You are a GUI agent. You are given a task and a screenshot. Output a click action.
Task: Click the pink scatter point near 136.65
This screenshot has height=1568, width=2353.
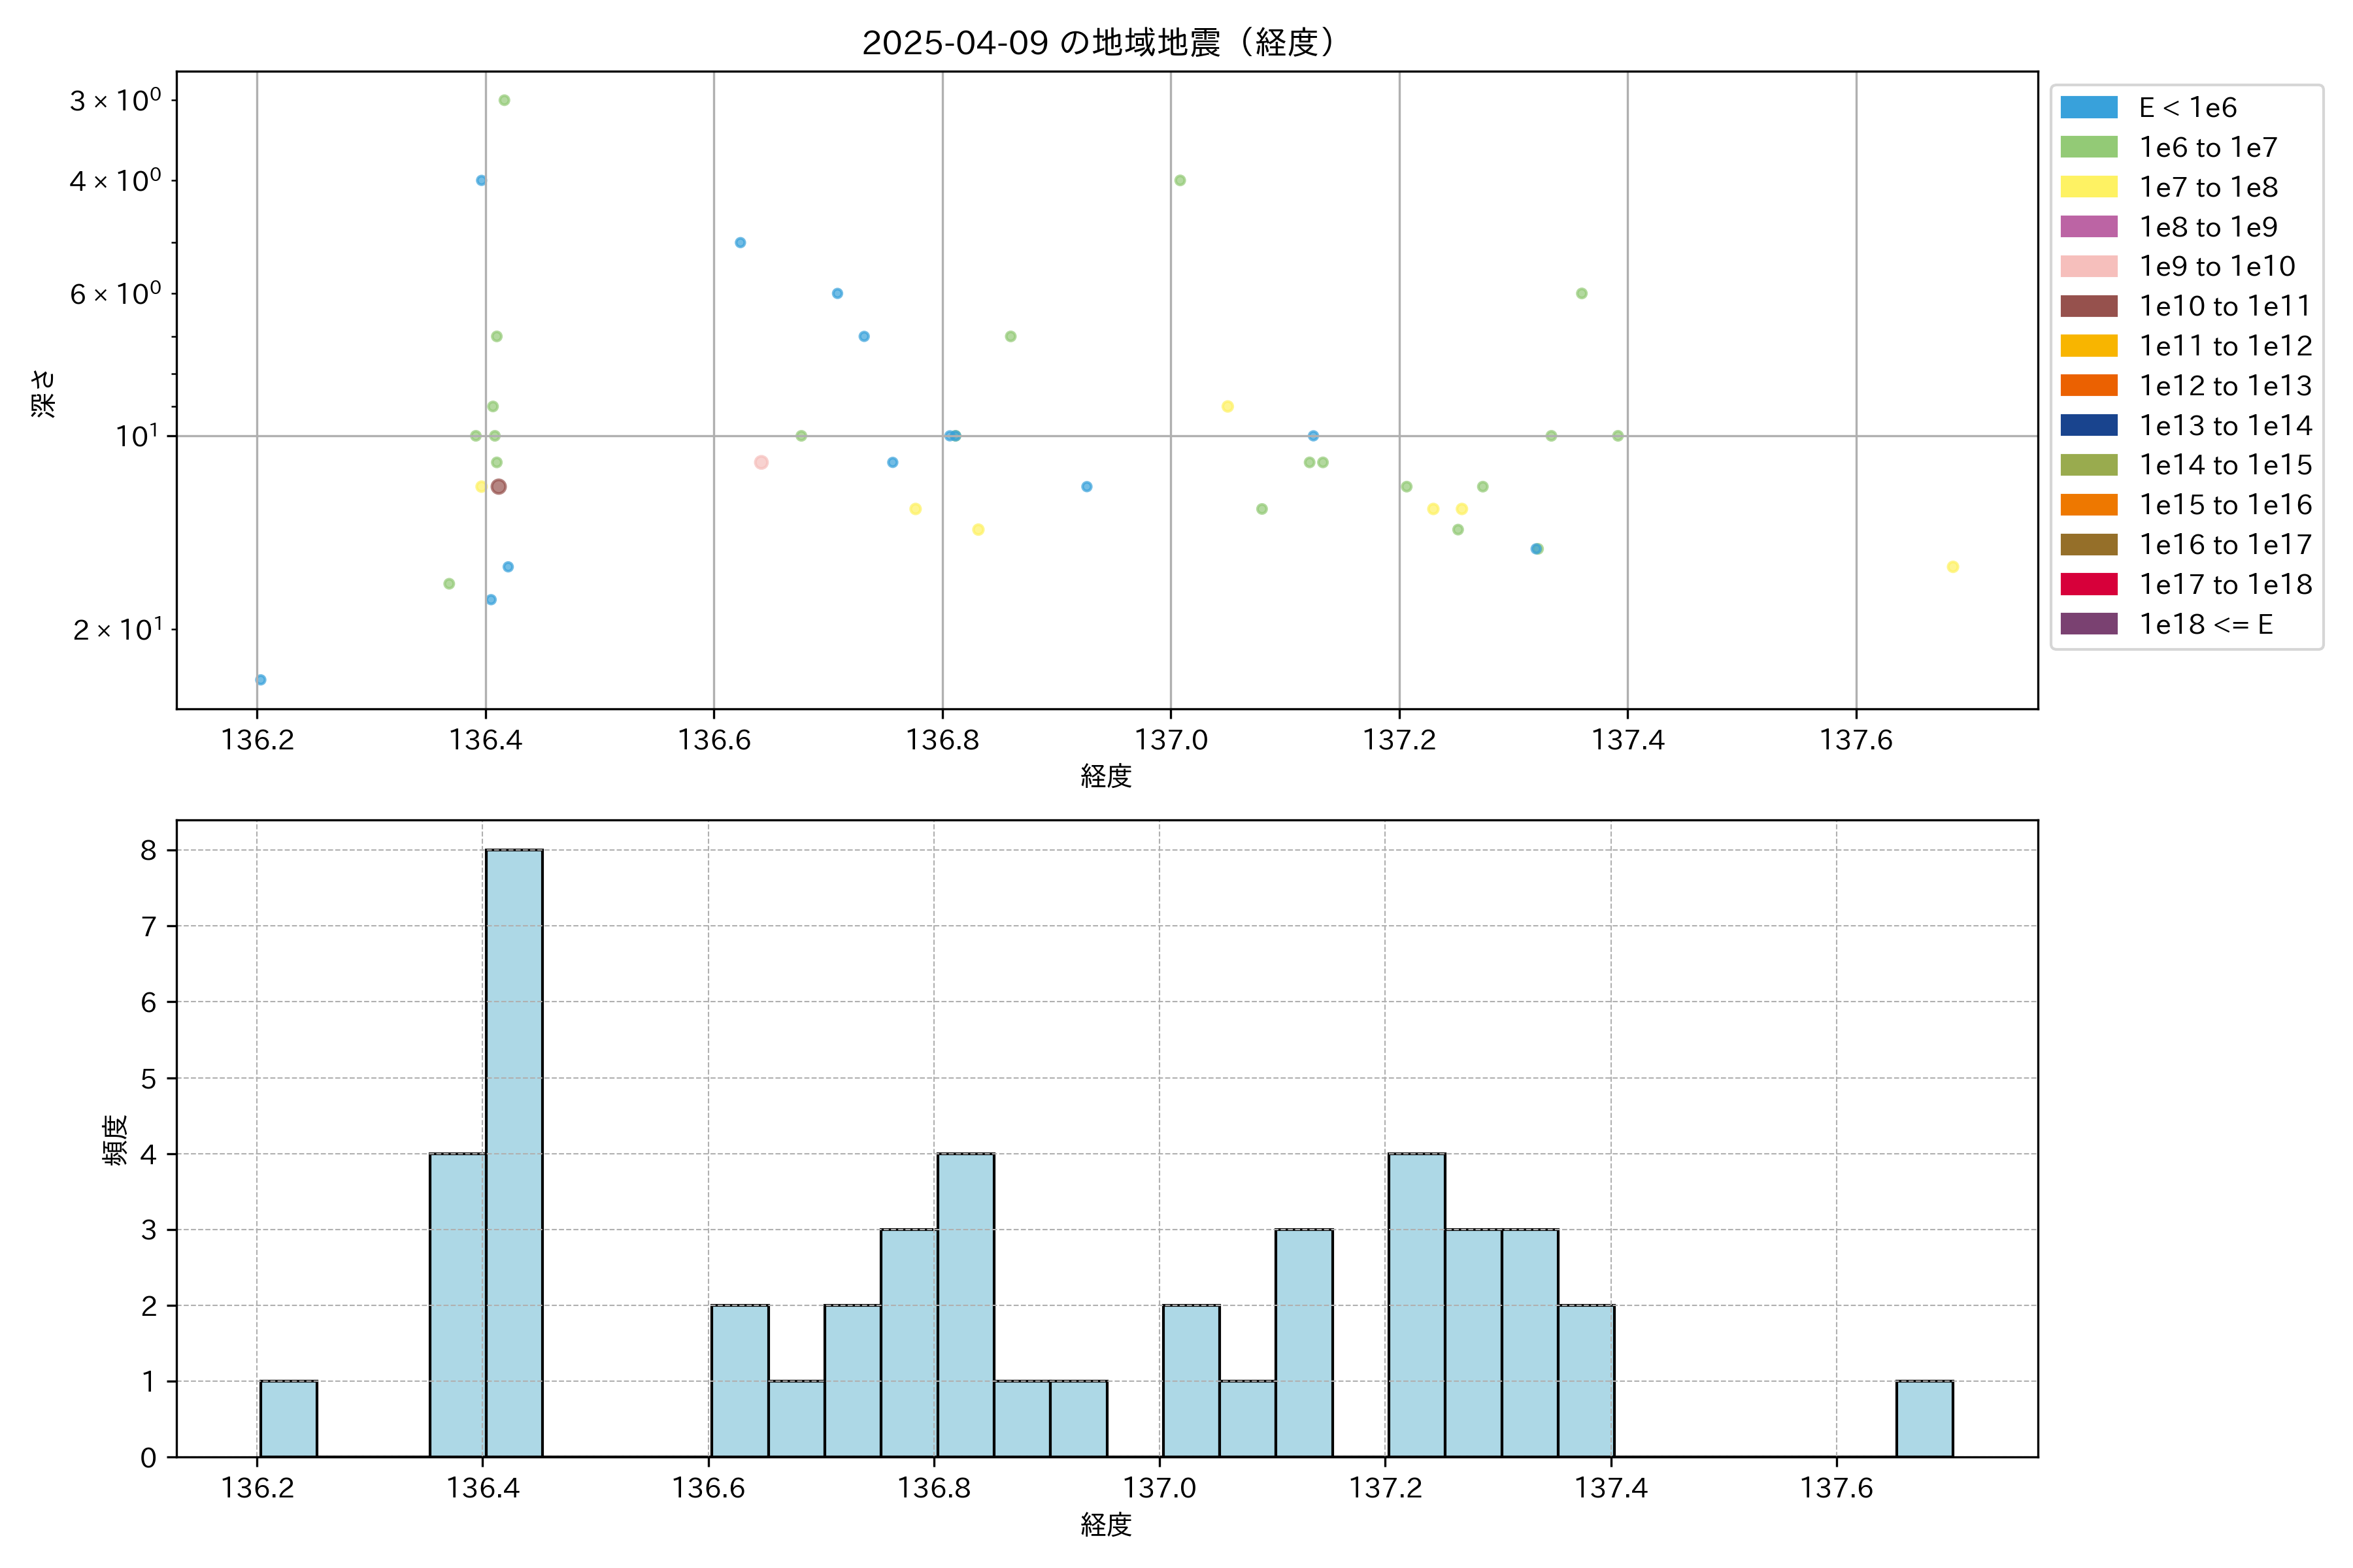(x=761, y=462)
